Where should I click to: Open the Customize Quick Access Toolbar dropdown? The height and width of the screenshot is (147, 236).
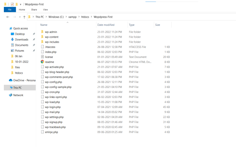pos(20,4)
